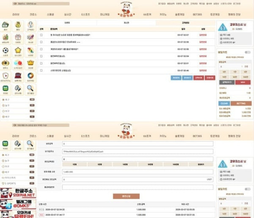Click the 2026-03-07 02:04:20 request row
The image size is (254, 218).
[x=126, y=210]
